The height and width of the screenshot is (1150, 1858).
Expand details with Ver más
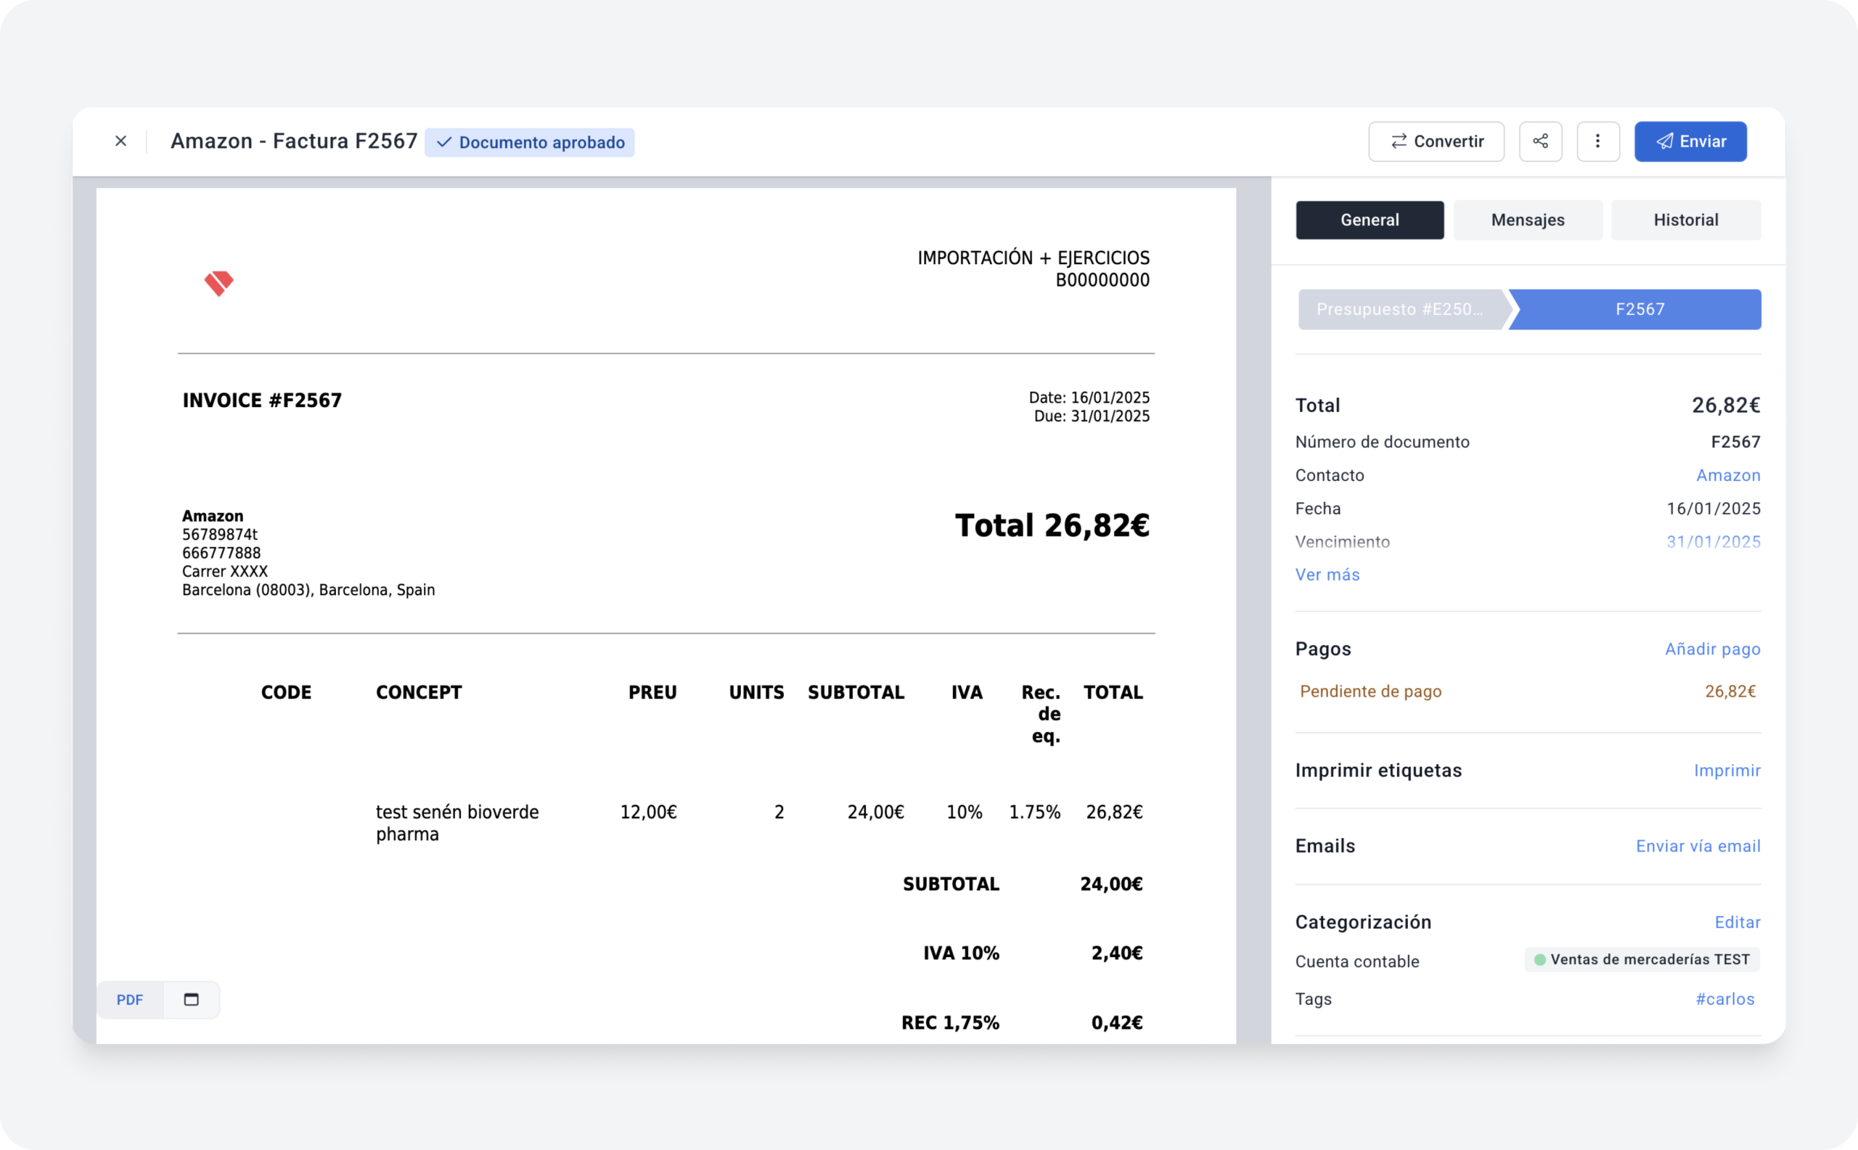[x=1327, y=575]
